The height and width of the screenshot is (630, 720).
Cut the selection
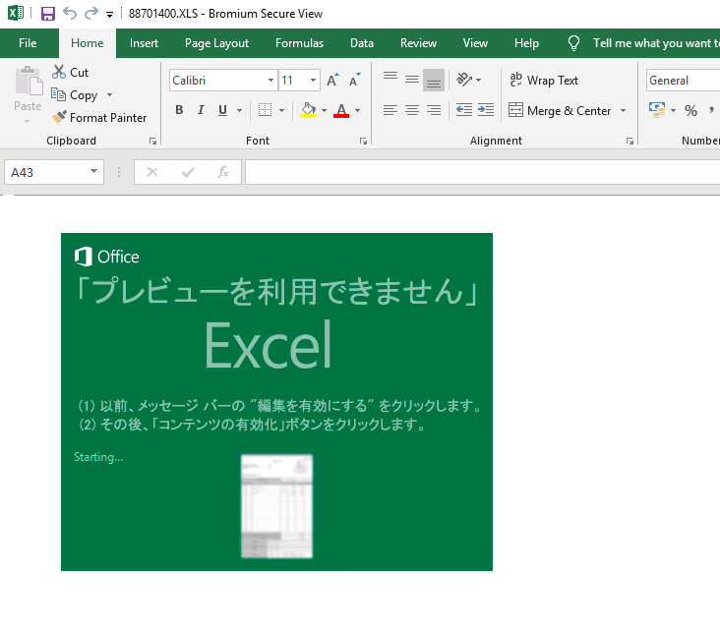pyautogui.click(x=70, y=72)
